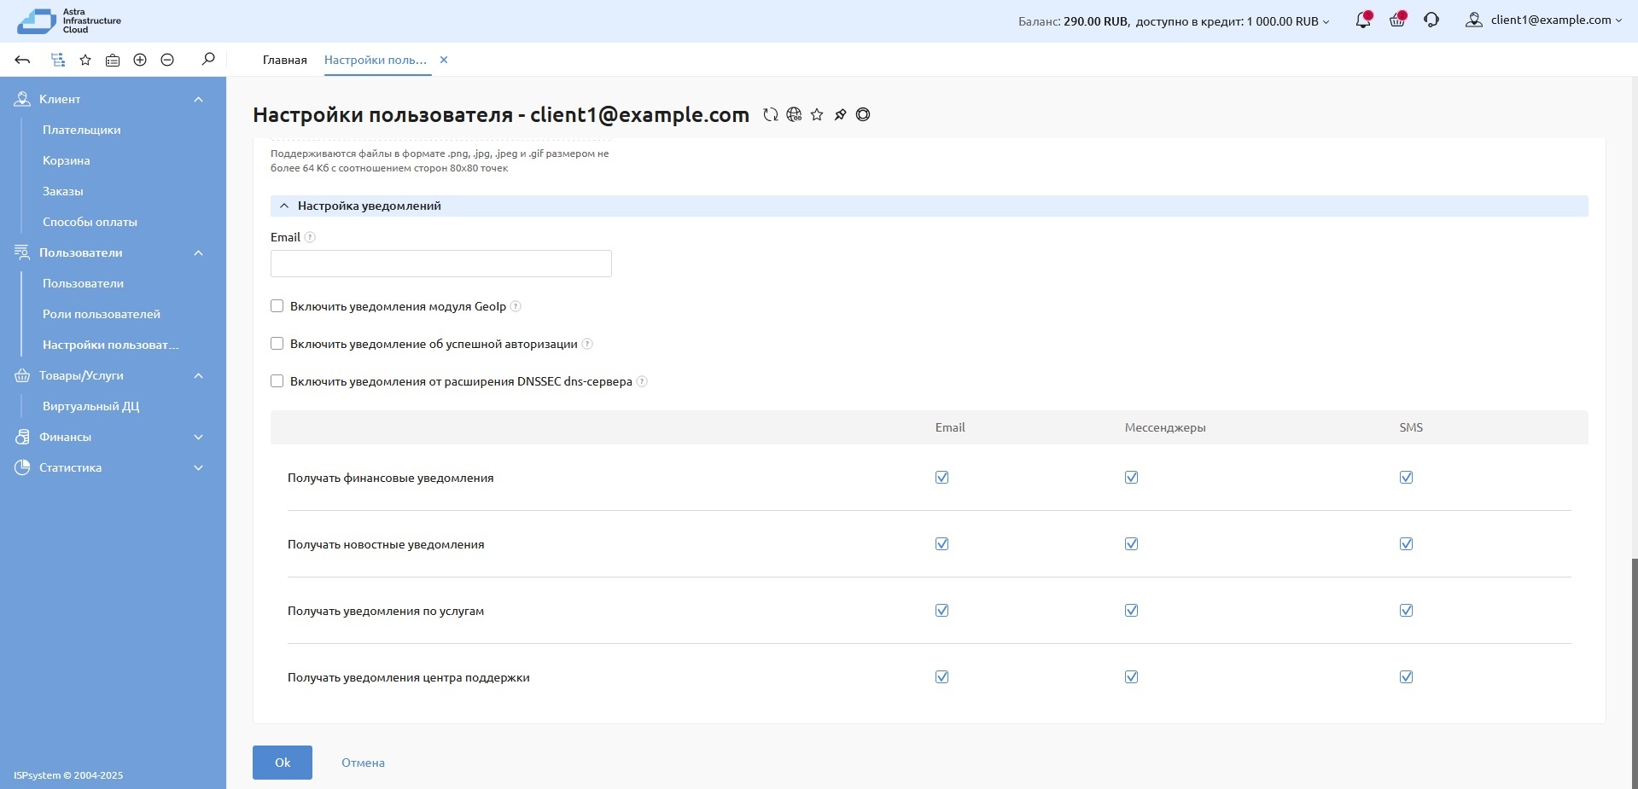Refresh the page with circular arrows icon
The height and width of the screenshot is (789, 1638).
[771, 114]
